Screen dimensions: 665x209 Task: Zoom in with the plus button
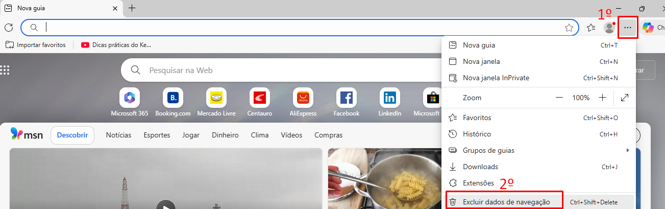coord(602,97)
